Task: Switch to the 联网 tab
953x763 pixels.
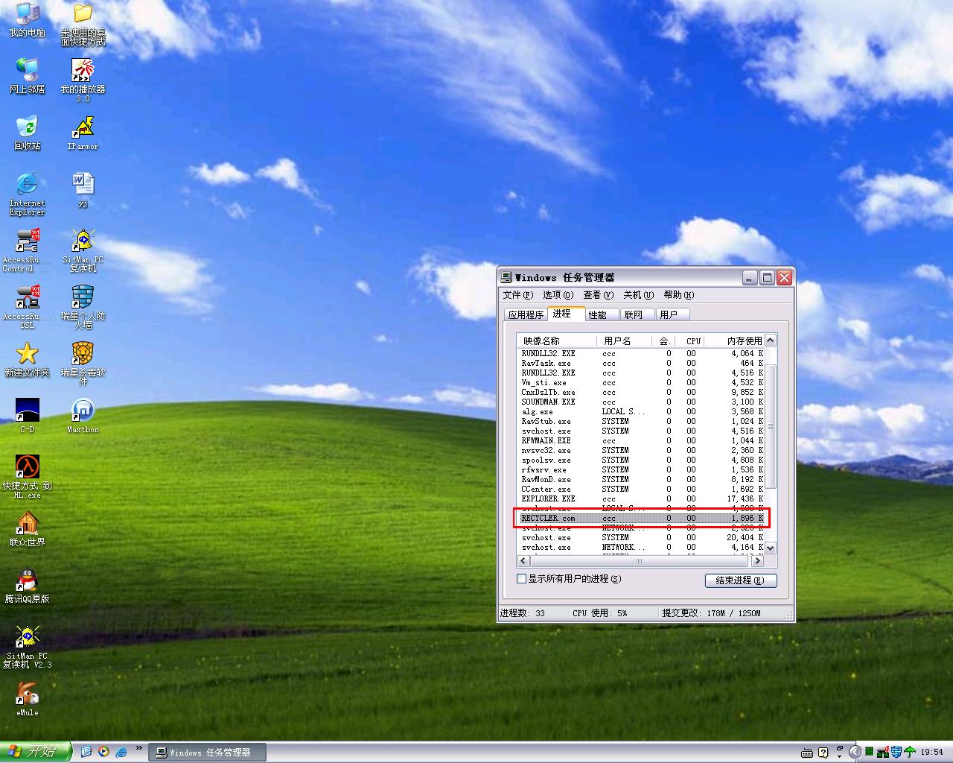Action: (633, 314)
